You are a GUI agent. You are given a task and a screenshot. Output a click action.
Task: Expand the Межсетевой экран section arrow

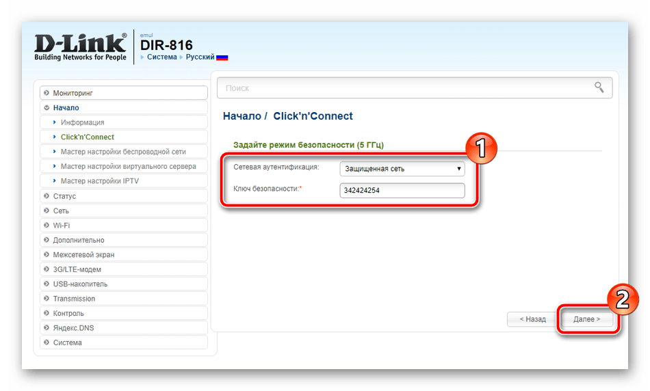click(x=47, y=254)
